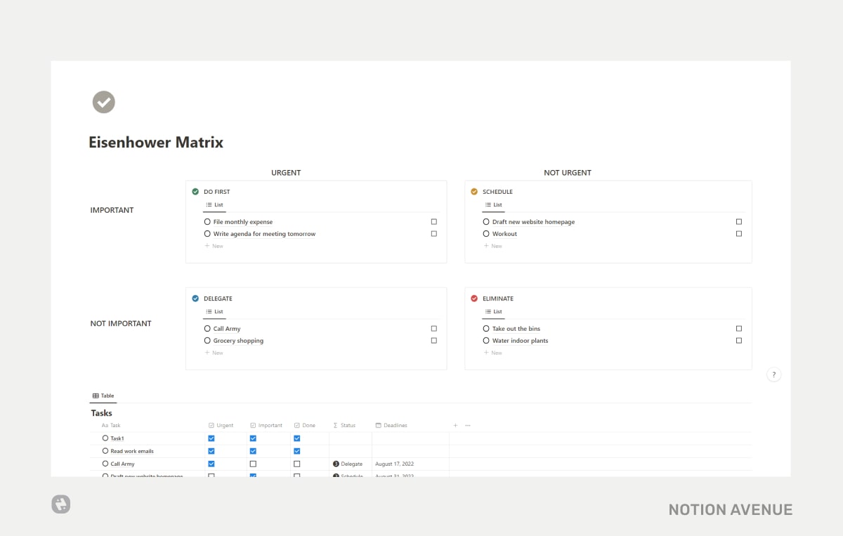Screen dimensions: 843x536
Task: Click the question mark help bubble
Action: (773, 374)
